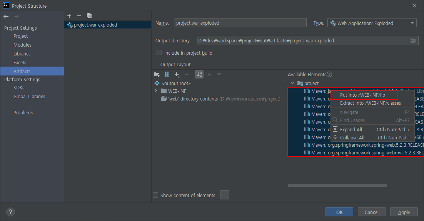The image size is (424, 221).
Task: Open Libraries settings page
Action: coord(22,54)
